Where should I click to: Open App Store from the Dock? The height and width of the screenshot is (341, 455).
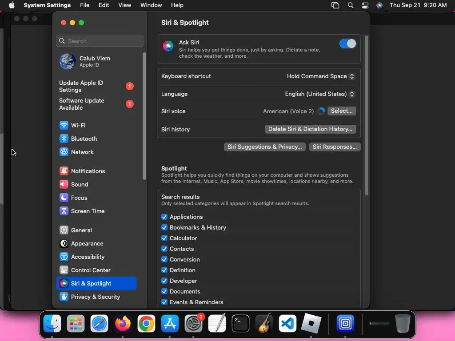pyautogui.click(x=170, y=323)
